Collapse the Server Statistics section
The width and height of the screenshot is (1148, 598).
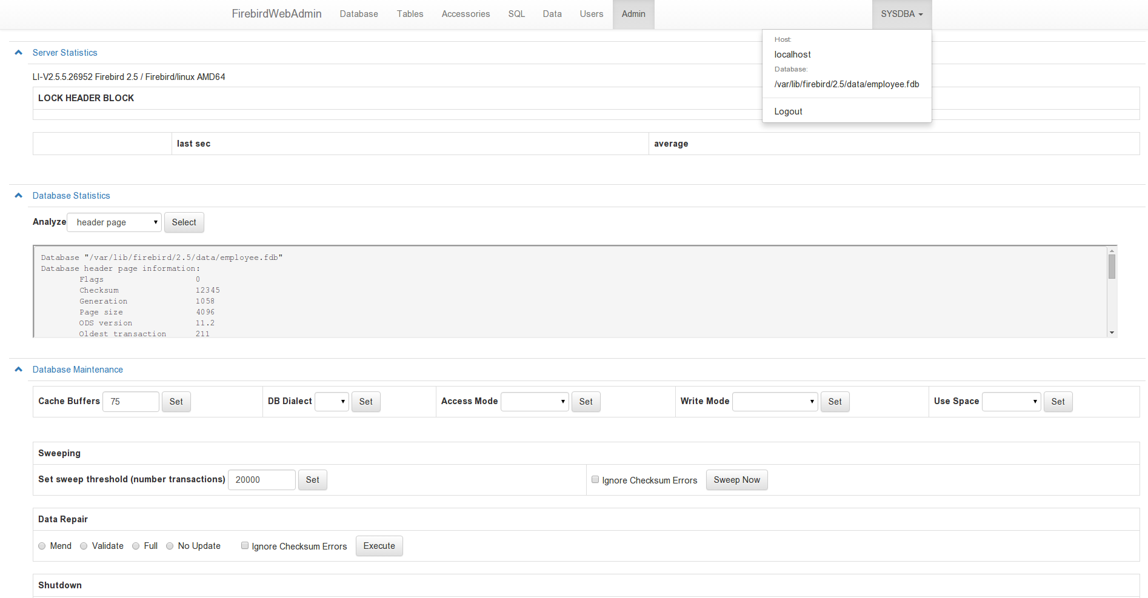coord(18,52)
